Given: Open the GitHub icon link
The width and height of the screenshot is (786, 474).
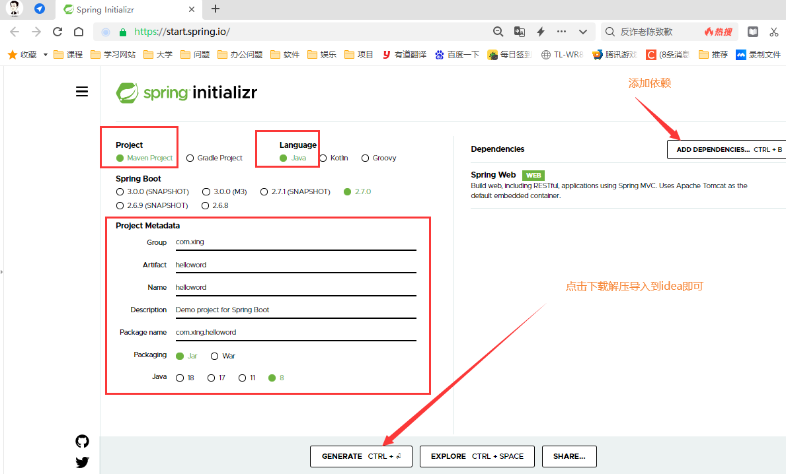Looking at the screenshot, I should (82, 441).
